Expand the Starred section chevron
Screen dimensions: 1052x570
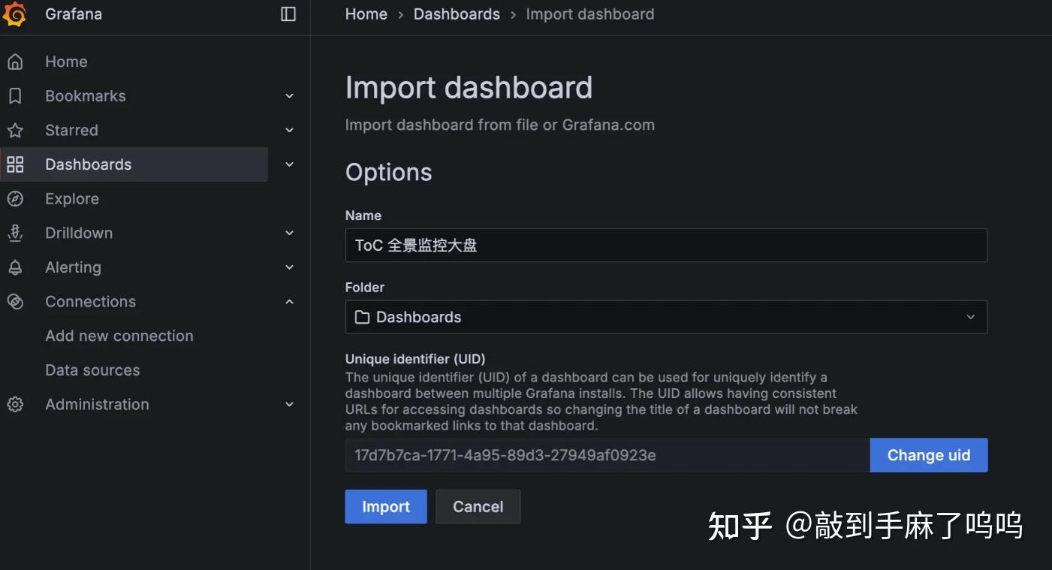[290, 130]
